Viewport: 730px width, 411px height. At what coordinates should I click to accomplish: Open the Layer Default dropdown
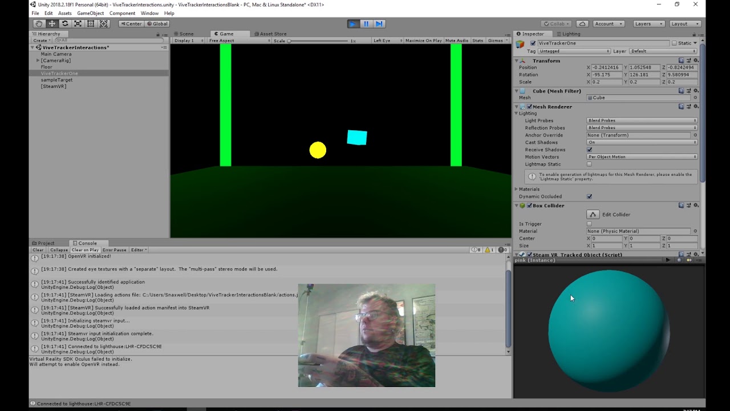(x=663, y=51)
